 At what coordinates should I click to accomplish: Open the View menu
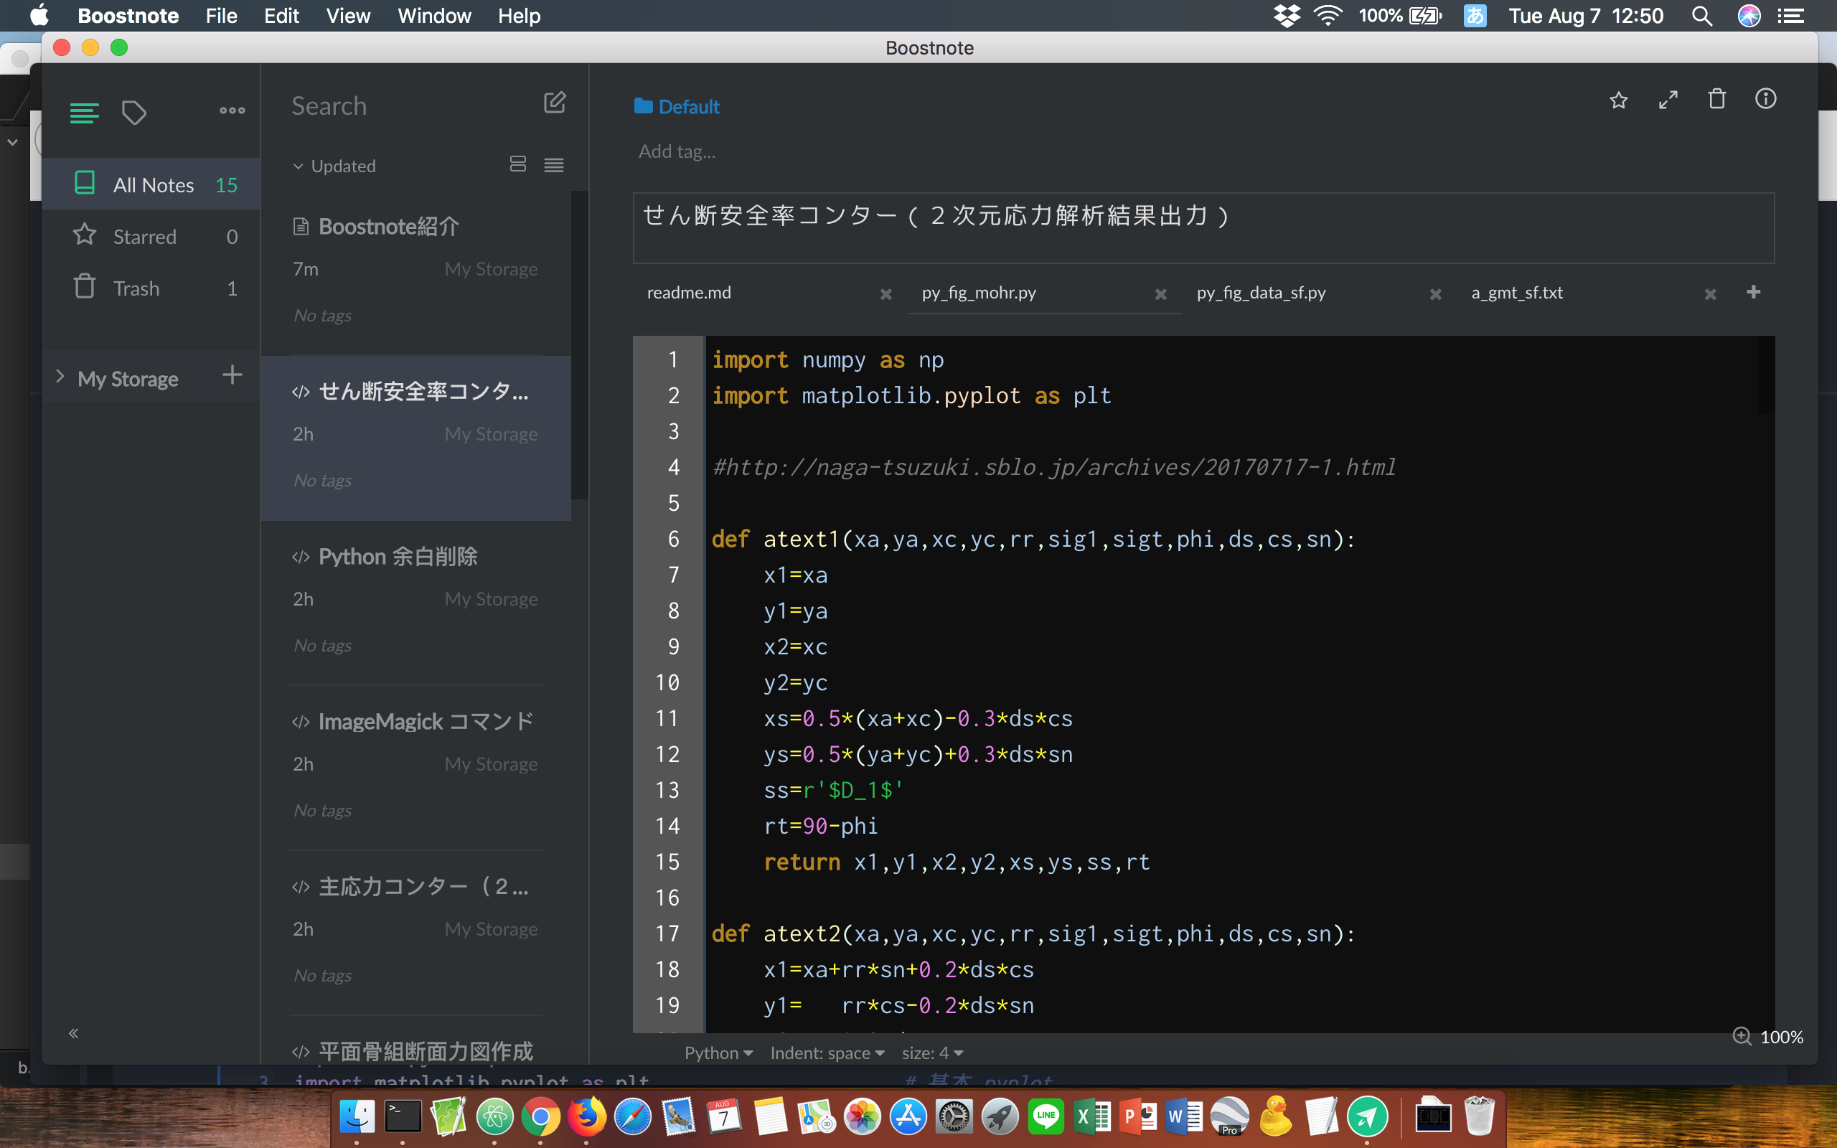tap(347, 15)
